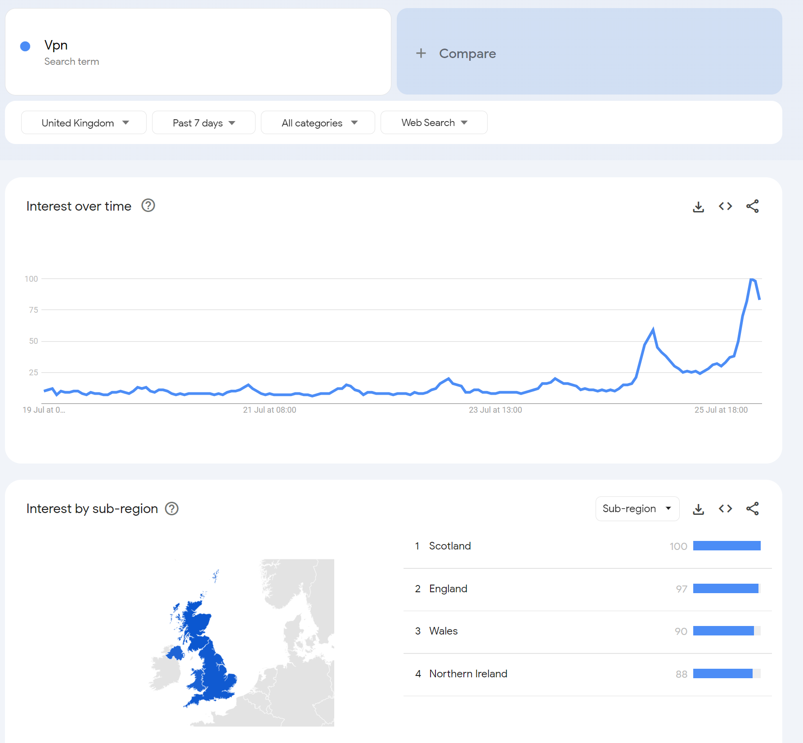Click the peak point on the trend line
The height and width of the screenshot is (743, 803).
(x=751, y=279)
